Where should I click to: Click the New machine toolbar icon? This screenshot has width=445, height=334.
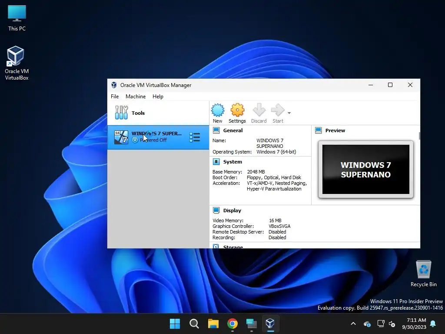click(x=218, y=113)
